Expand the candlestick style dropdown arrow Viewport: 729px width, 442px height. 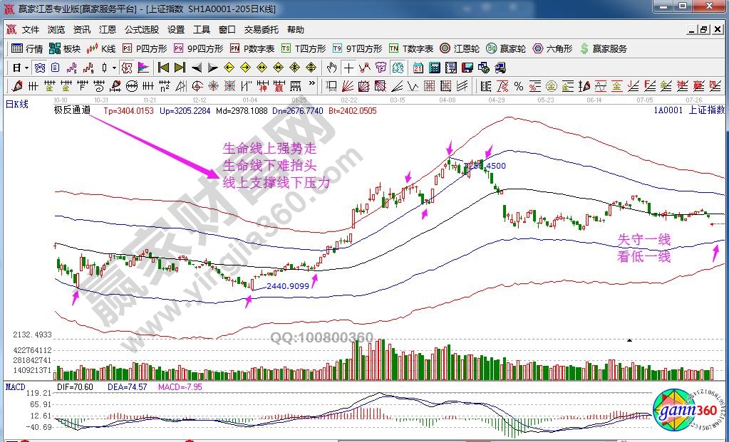click(115, 68)
